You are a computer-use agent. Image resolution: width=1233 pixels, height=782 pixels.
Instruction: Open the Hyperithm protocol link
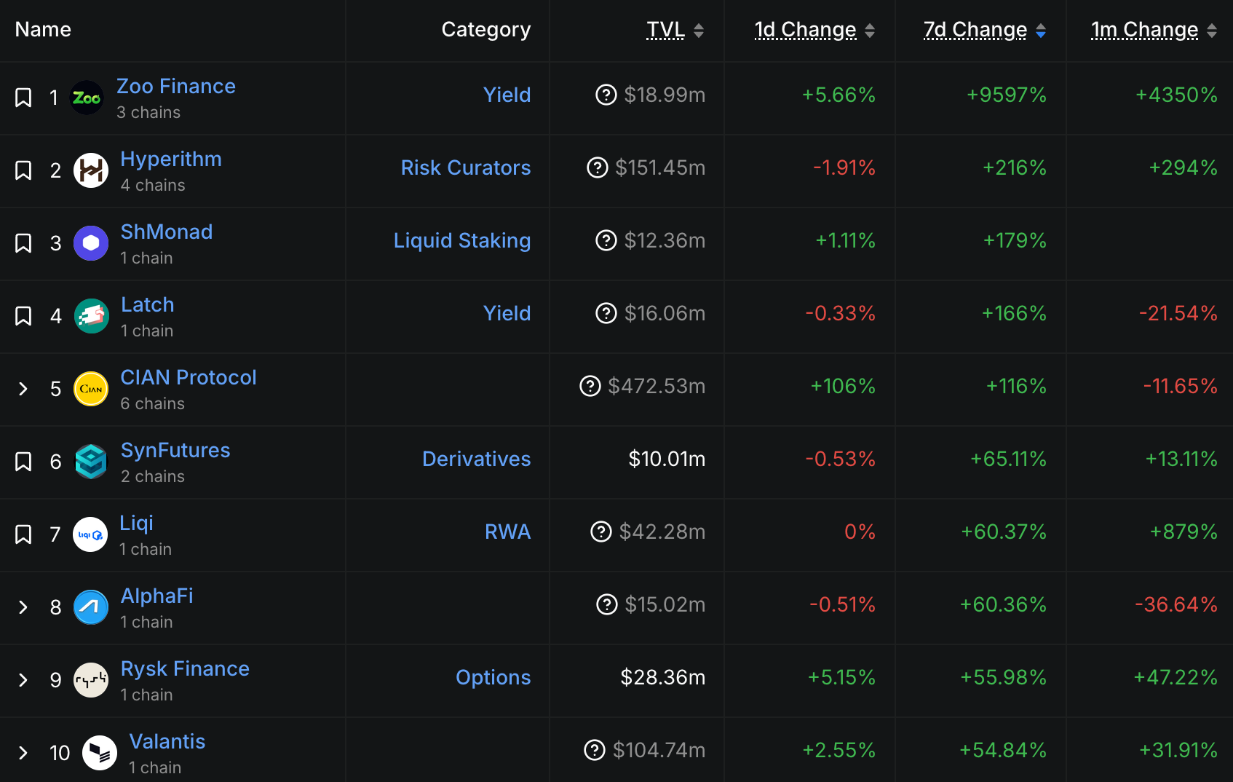tap(171, 159)
